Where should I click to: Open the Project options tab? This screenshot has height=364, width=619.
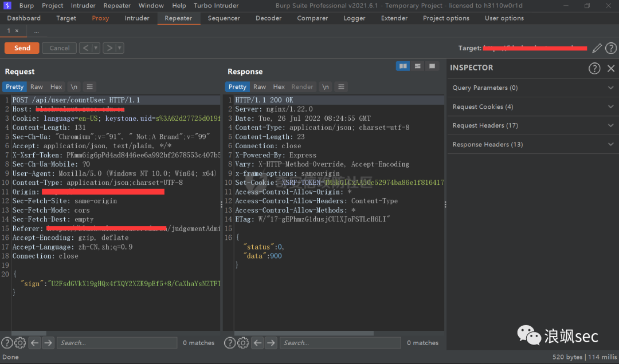click(446, 18)
